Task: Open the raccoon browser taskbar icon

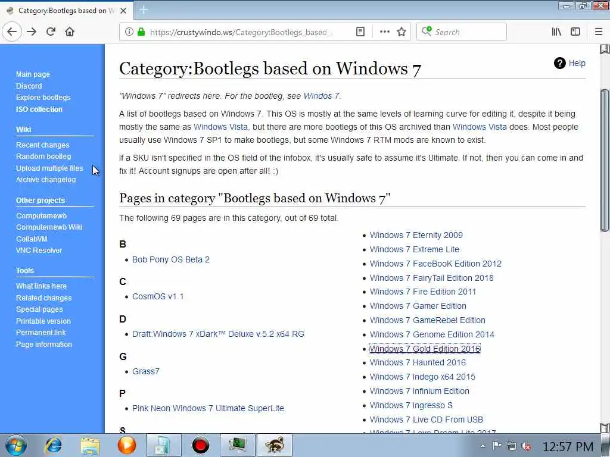Action: (x=274, y=445)
